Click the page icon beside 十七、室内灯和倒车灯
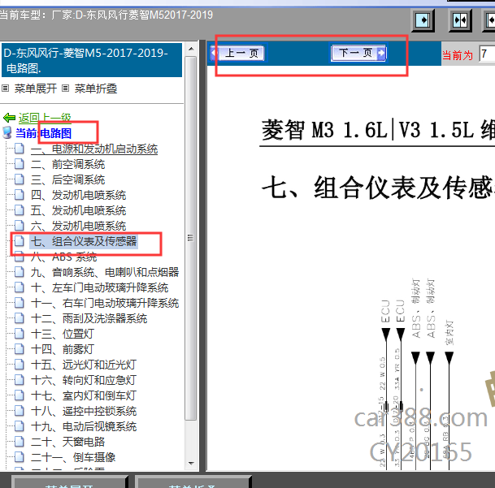 click(20, 395)
